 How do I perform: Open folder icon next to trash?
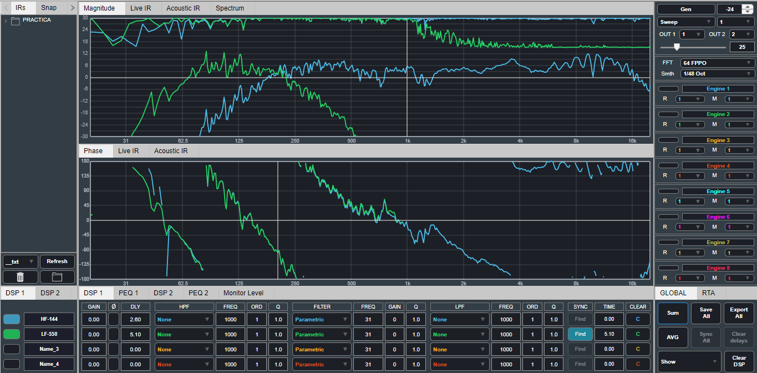click(x=57, y=277)
